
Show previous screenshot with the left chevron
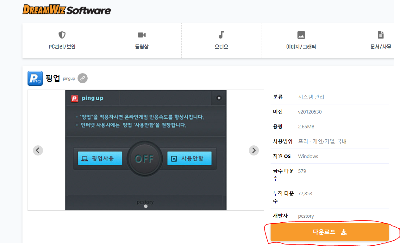click(x=38, y=150)
